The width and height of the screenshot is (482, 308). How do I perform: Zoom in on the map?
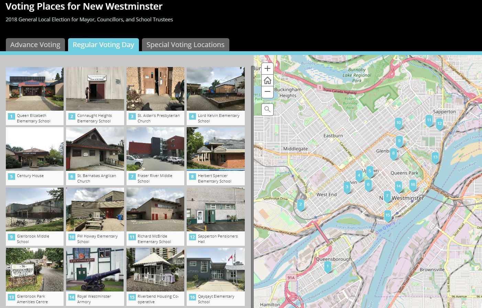267,68
